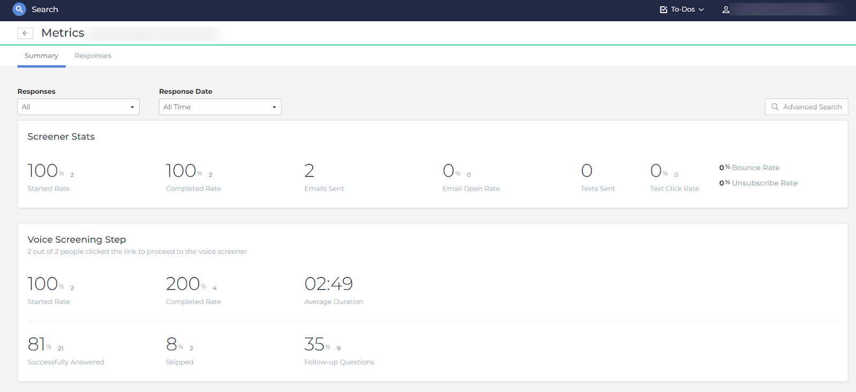Click the Average Duration 02:49 value

[328, 284]
